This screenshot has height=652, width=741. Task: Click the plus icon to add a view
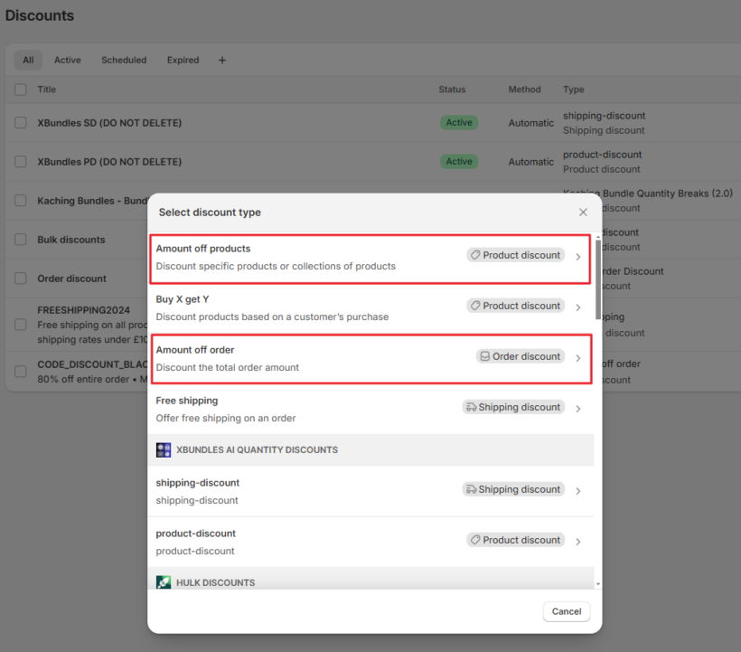pos(222,61)
